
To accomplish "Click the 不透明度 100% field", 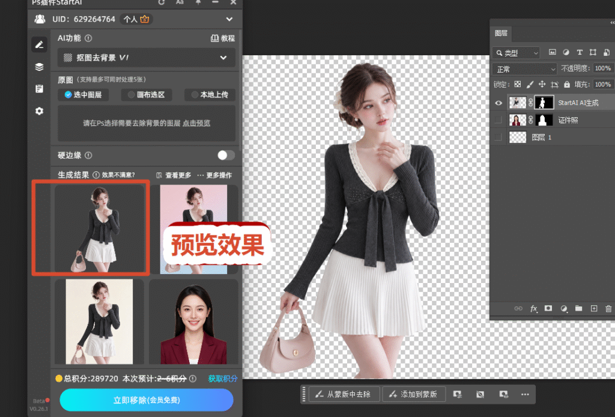I will pos(603,68).
